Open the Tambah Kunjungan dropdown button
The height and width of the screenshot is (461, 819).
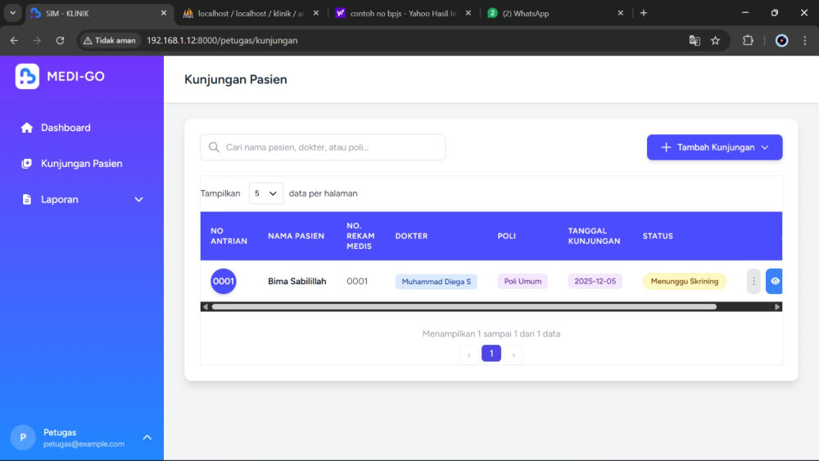pos(714,147)
